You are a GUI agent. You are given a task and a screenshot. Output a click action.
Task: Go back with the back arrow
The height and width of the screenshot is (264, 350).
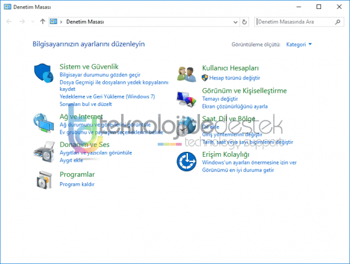click(9, 21)
